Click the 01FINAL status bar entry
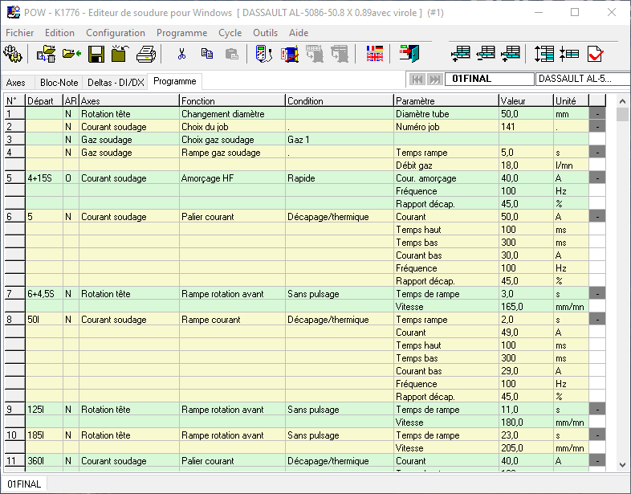 point(24,484)
